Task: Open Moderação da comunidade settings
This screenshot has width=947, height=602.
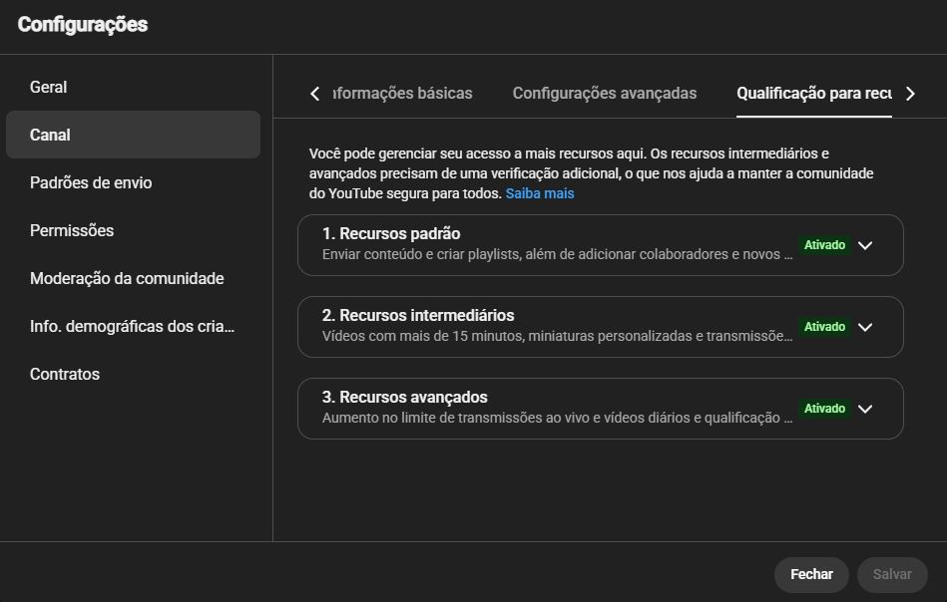Action: pyautogui.click(x=133, y=278)
